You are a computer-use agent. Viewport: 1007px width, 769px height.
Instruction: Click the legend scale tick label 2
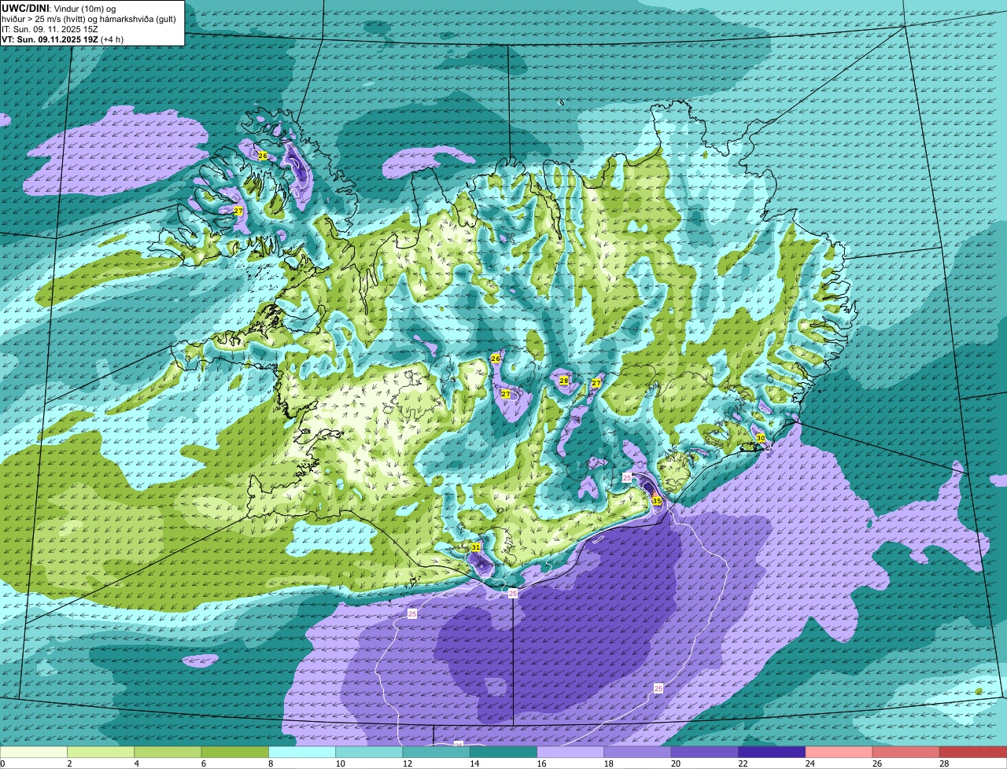(x=69, y=763)
